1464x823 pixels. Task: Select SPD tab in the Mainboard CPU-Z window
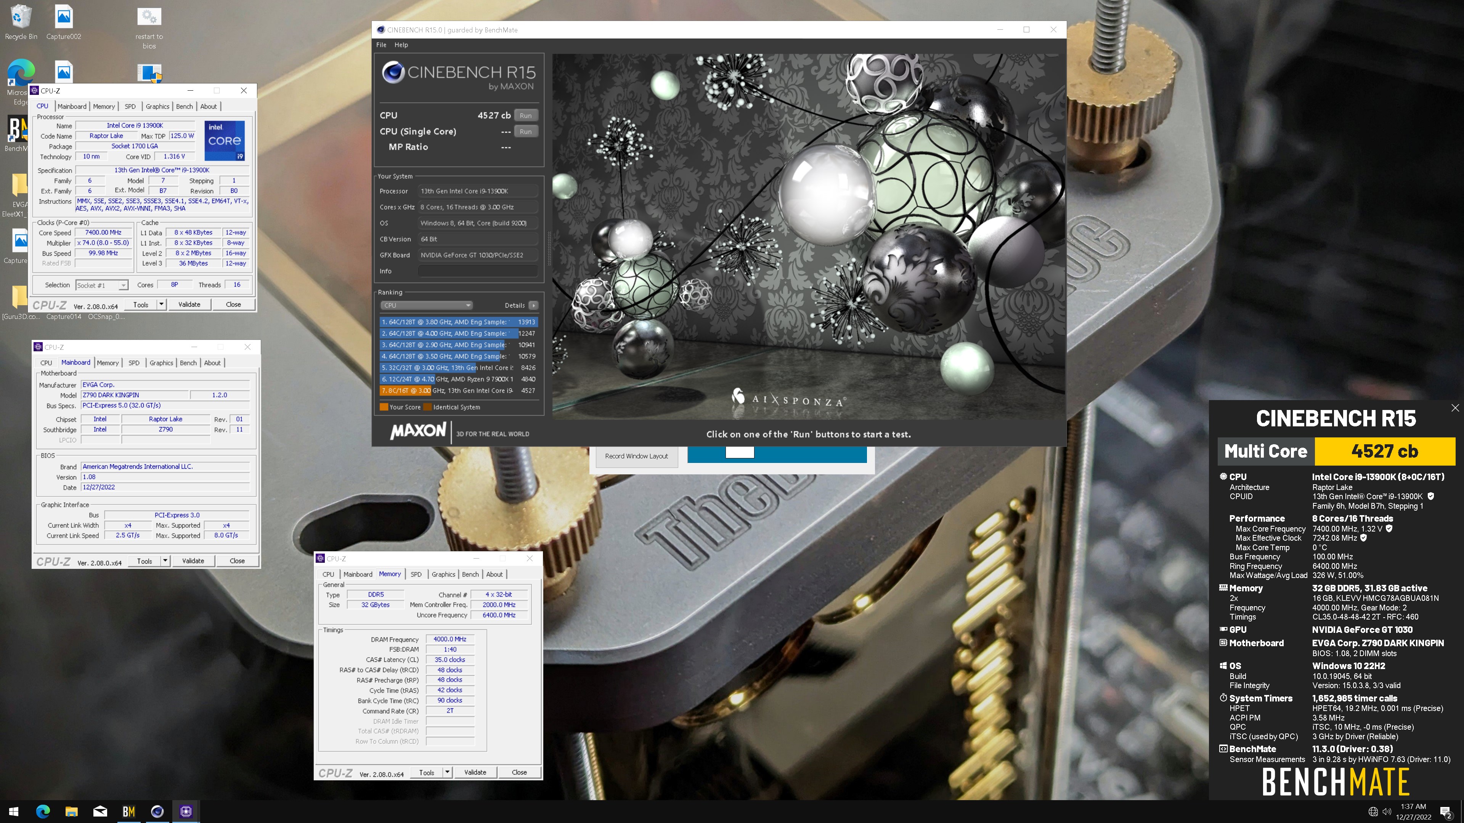pos(134,363)
